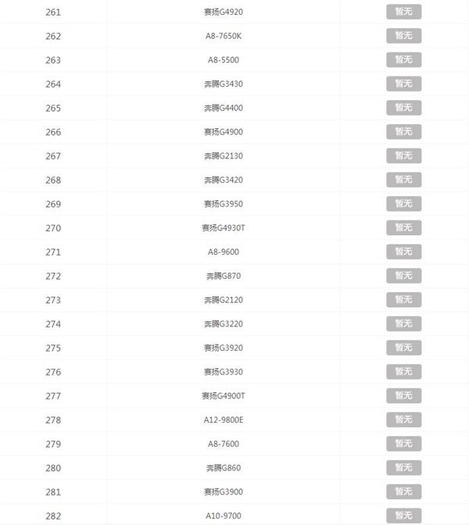Click 暂无 button for rank 270
The width and height of the screenshot is (469, 525).
pyautogui.click(x=403, y=227)
